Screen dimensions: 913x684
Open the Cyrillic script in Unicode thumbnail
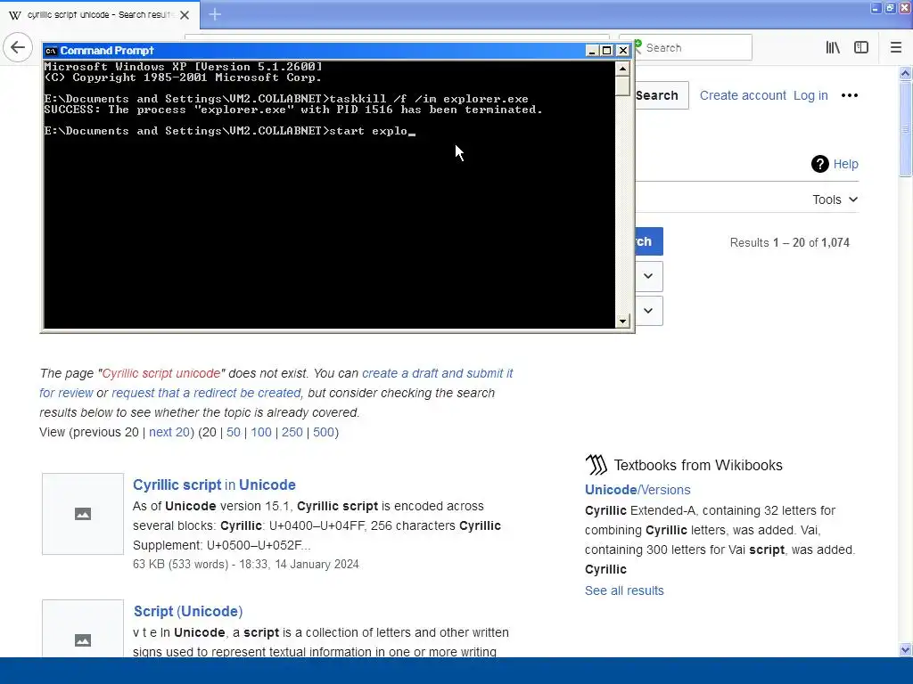tap(83, 514)
